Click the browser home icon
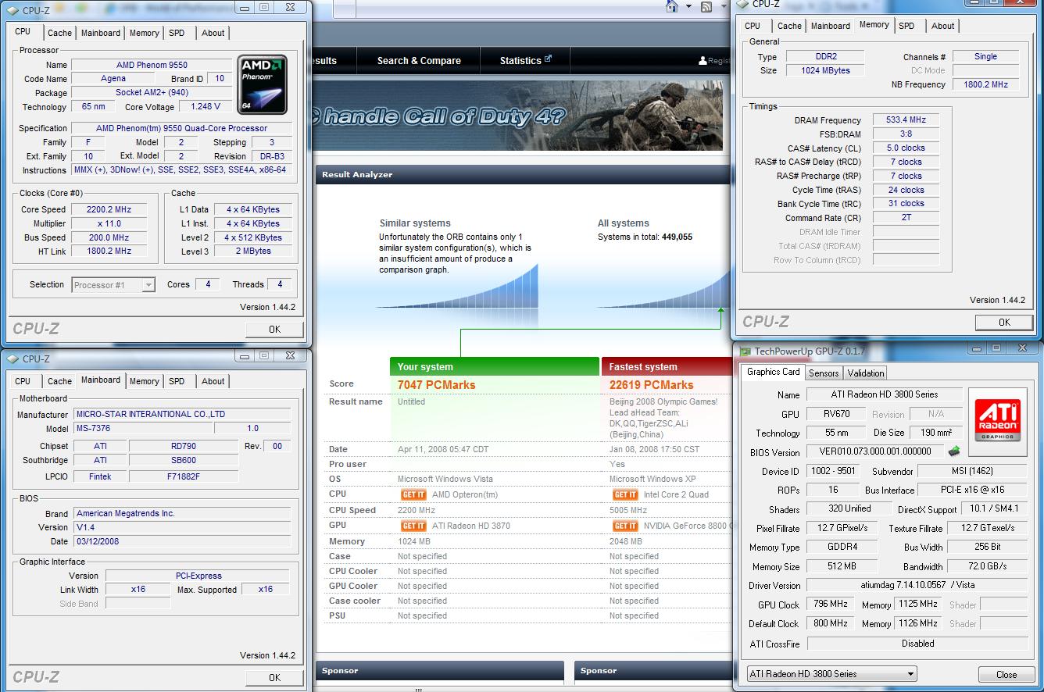1044x692 pixels. coord(672,6)
